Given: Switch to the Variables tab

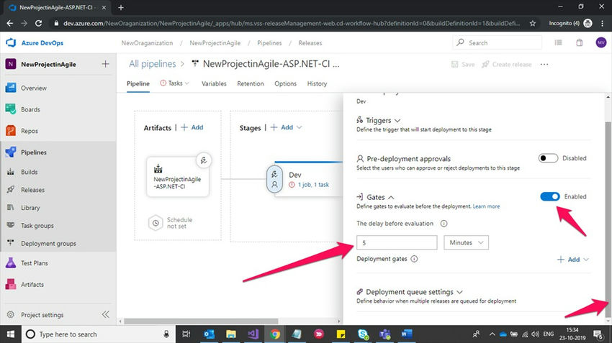Looking at the screenshot, I should pyautogui.click(x=214, y=84).
